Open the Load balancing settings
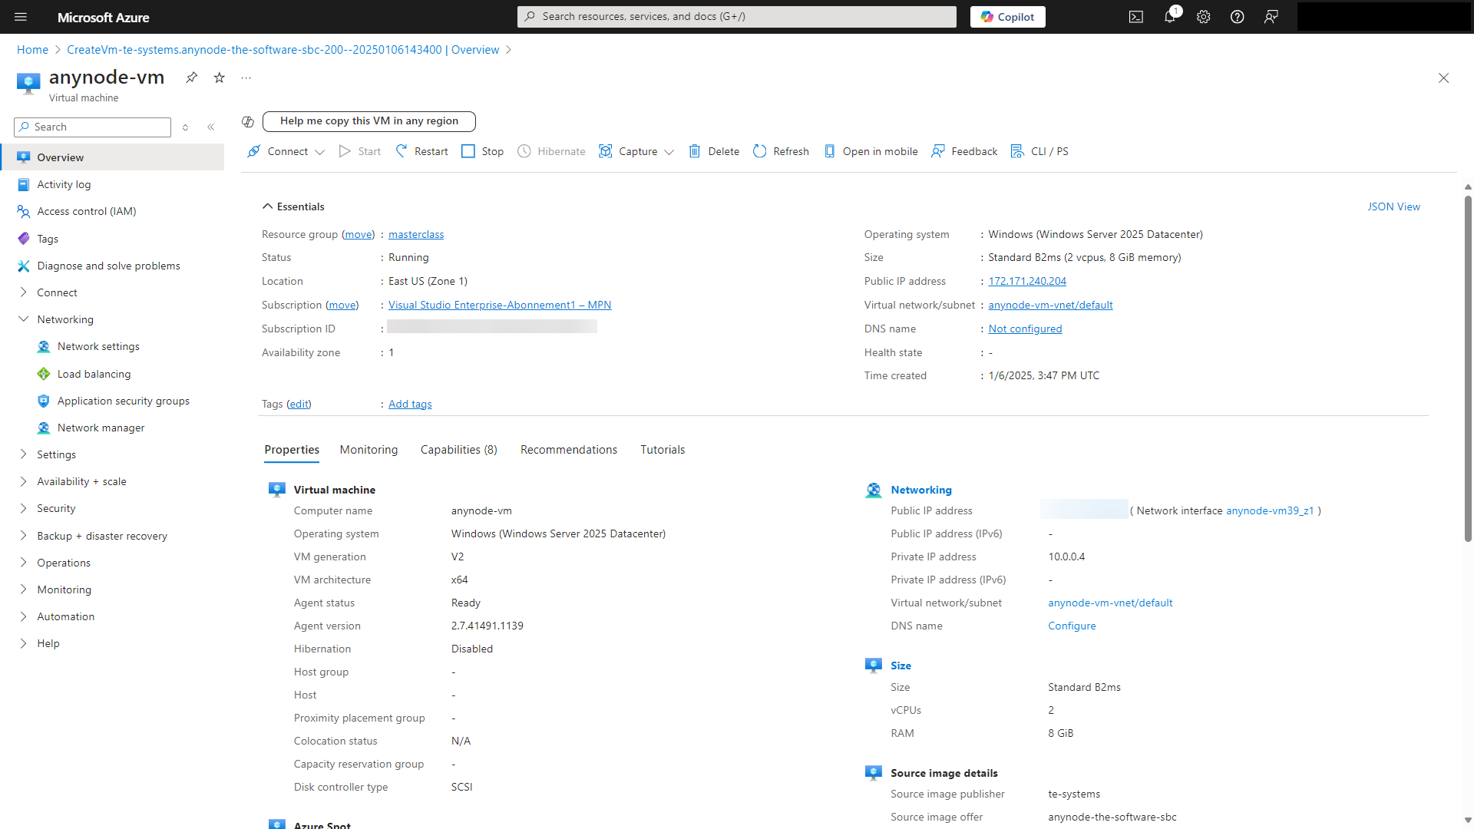 pyautogui.click(x=94, y=374)
